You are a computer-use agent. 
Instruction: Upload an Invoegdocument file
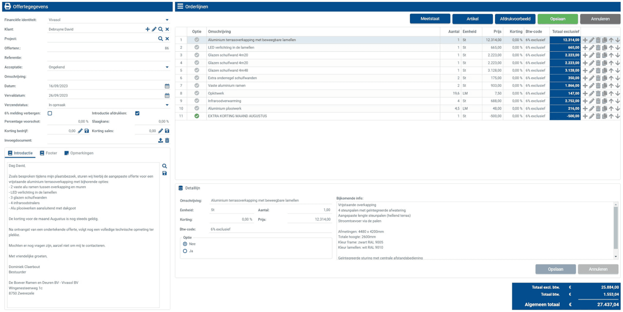pos(160,140)
